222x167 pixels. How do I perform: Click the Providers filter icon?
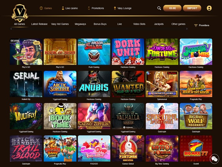196,25
